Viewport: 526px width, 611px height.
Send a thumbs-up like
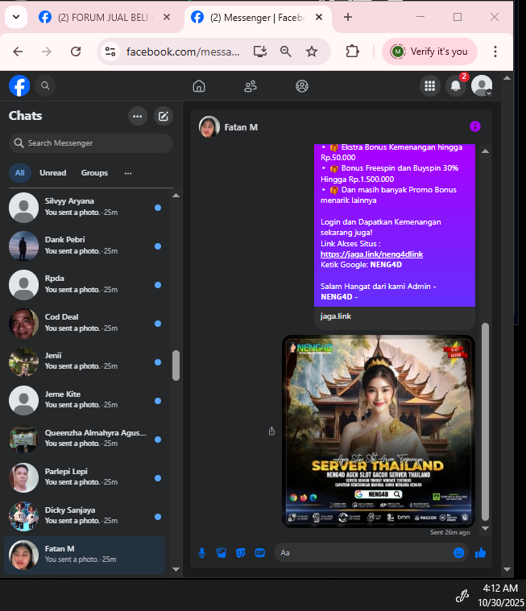(x=480, y=552)
